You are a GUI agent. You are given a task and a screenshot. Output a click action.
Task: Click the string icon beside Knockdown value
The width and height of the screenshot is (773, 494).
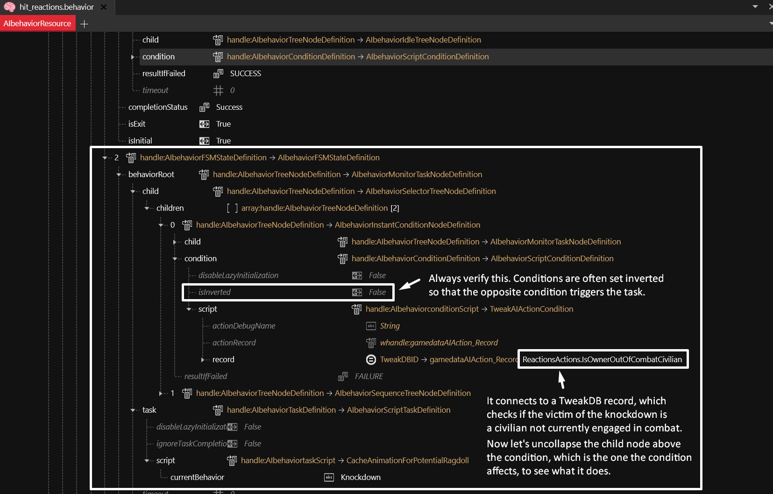click(329, 477)
